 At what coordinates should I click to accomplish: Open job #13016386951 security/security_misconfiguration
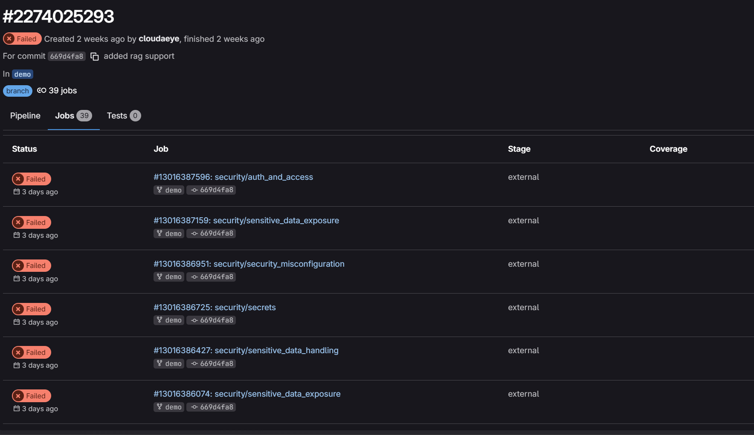click(249, 264)
